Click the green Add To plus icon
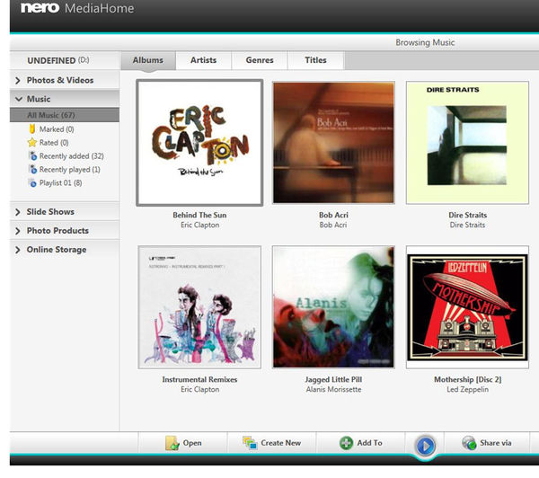 click(346, 443)
